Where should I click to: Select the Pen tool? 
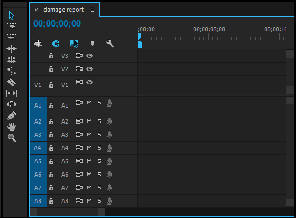[x=12, y=115]
